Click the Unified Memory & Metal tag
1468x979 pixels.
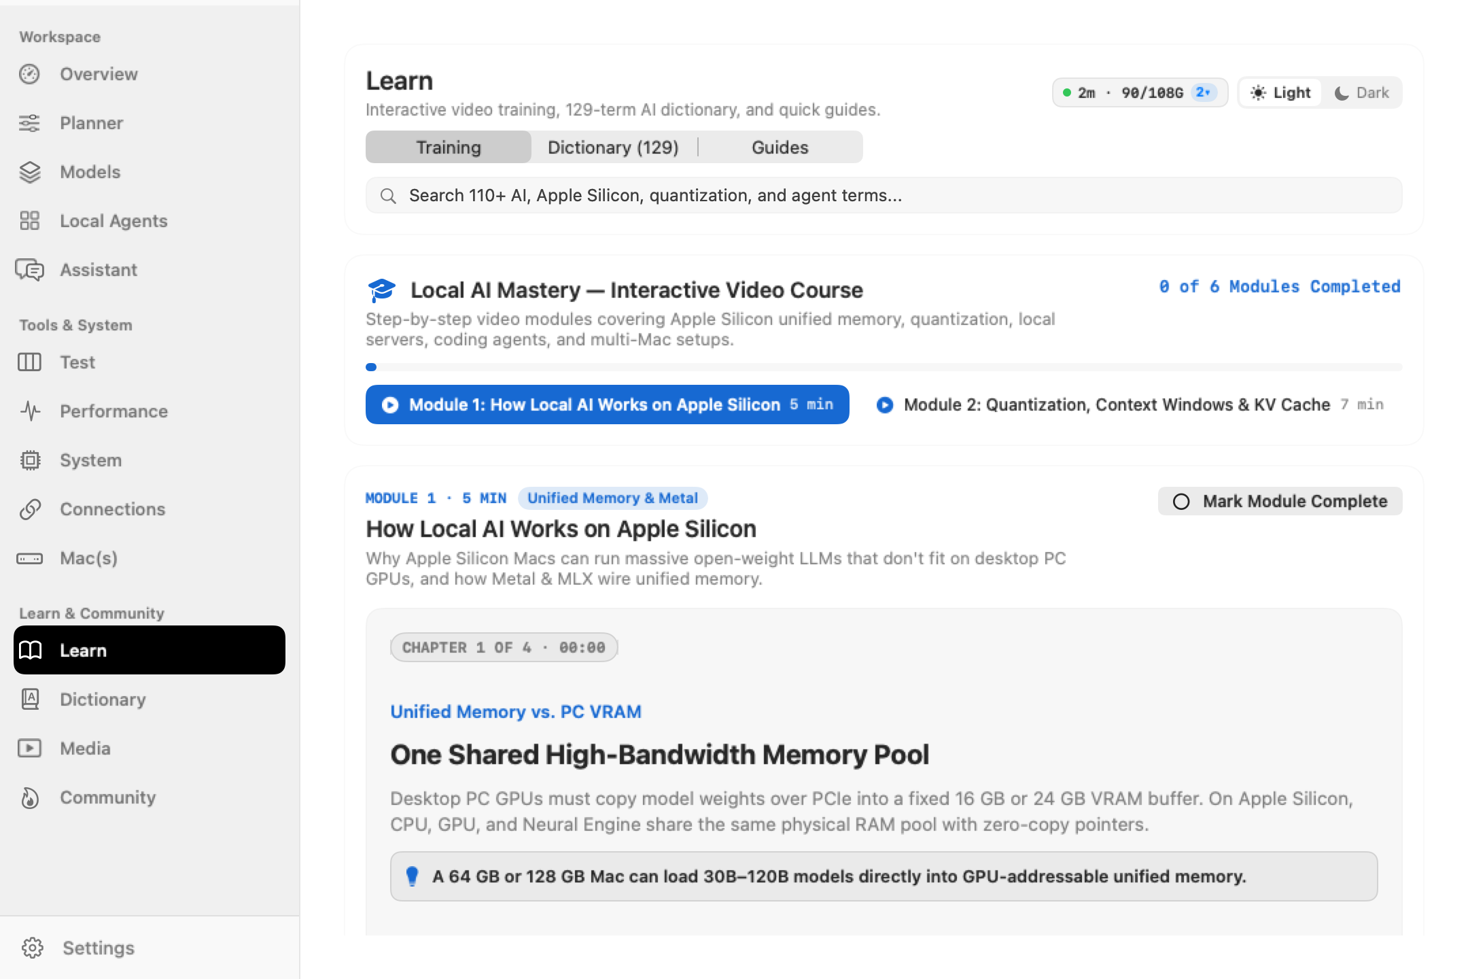point(612,498)
